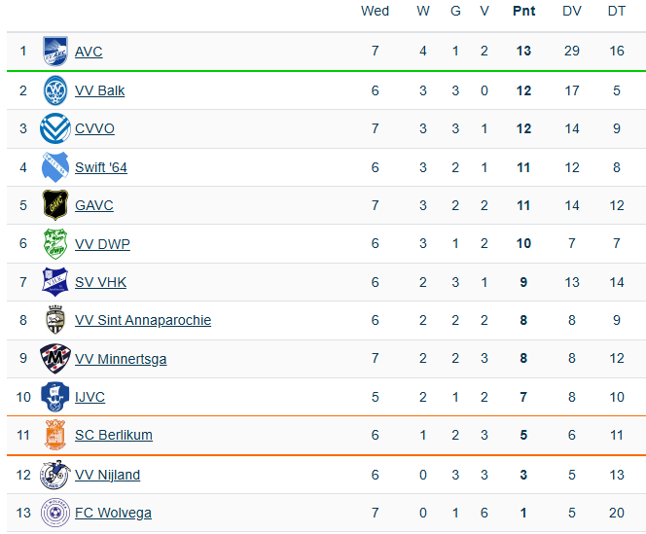
Task: Click the VV DWP green logo
Action: point(54,243)
